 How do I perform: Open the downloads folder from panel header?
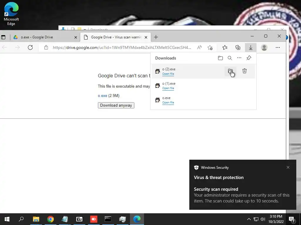click(220, 58)
